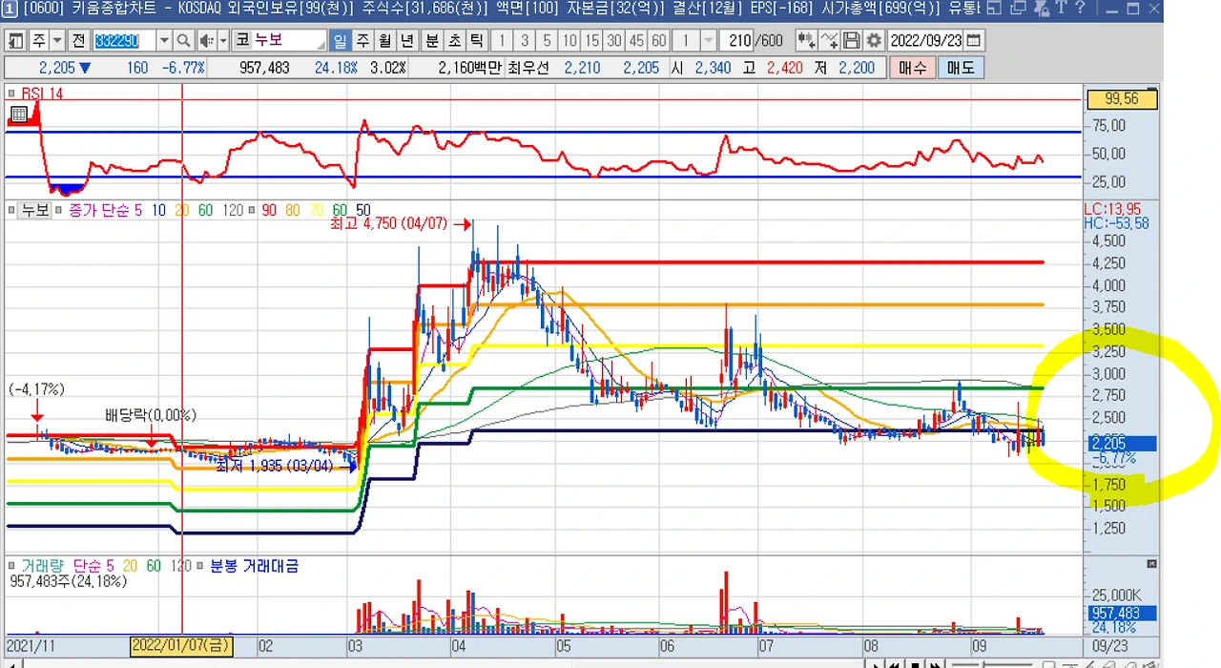Choose the 10 interval button
Image resolution: width=1221 pixels, height=668 pixels.
[x=569, y=41]
